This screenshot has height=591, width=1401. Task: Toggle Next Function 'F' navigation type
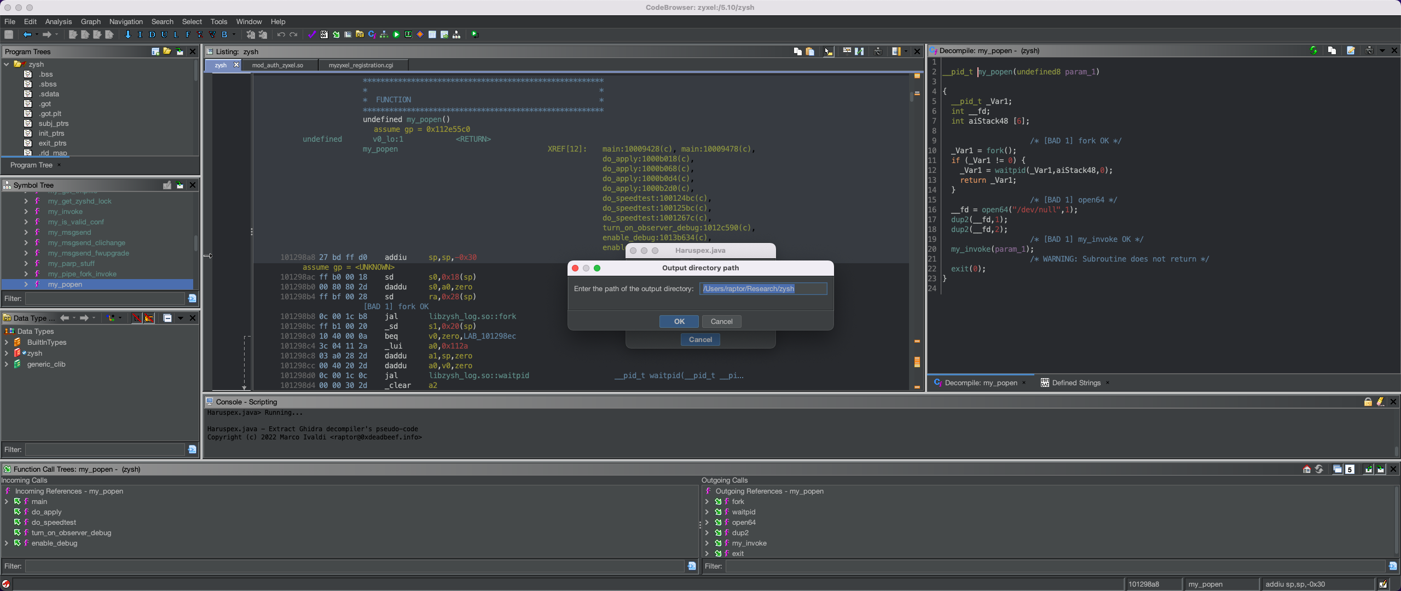point(188,34)
